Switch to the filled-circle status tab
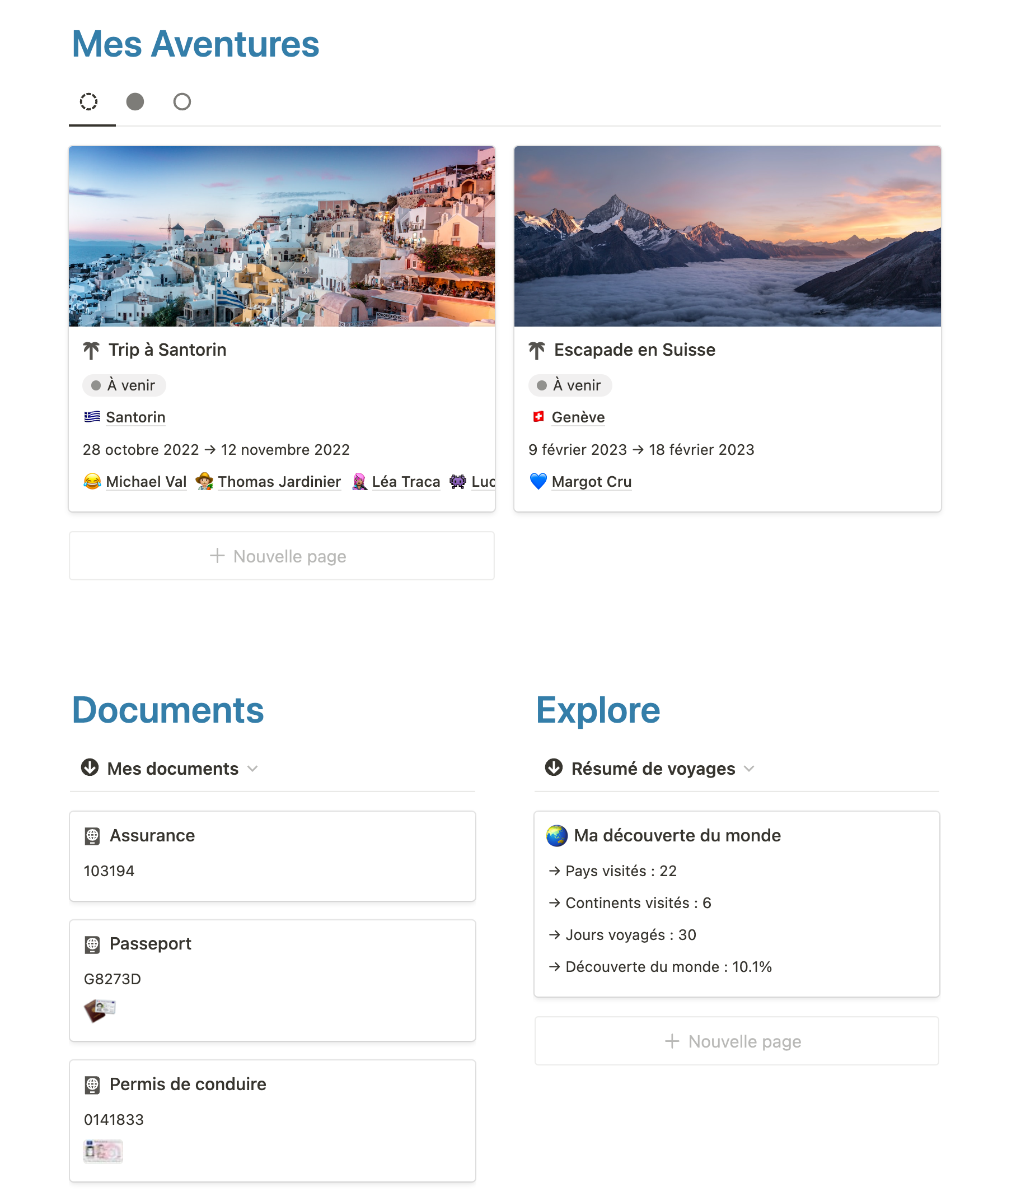The height and width of the screenshot is (1196, 1021). (135, 101)
